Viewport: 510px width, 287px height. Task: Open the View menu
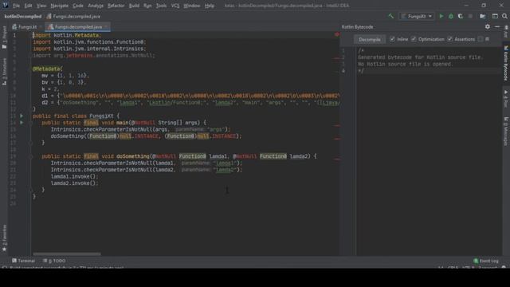pyautogui.click(x=41, y=6)
